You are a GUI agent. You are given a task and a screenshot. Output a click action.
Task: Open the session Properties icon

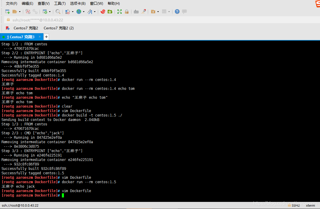coord(45,12)
